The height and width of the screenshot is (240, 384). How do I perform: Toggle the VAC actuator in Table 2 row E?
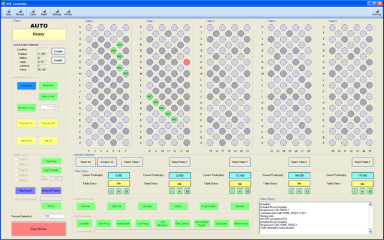174,120
